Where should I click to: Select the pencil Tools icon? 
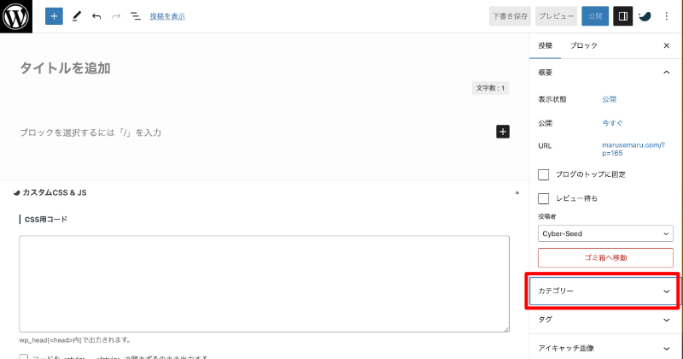(x=77, y=16)
